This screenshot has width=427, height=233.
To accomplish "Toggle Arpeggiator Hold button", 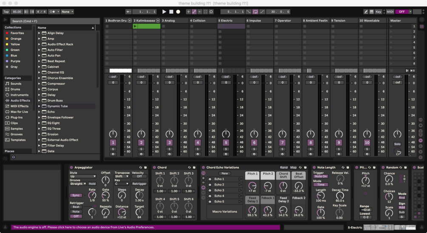I will [x=92, y=184].
